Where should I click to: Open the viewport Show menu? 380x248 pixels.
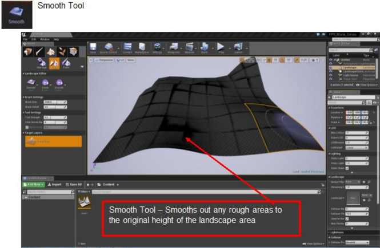coord(131,60)
